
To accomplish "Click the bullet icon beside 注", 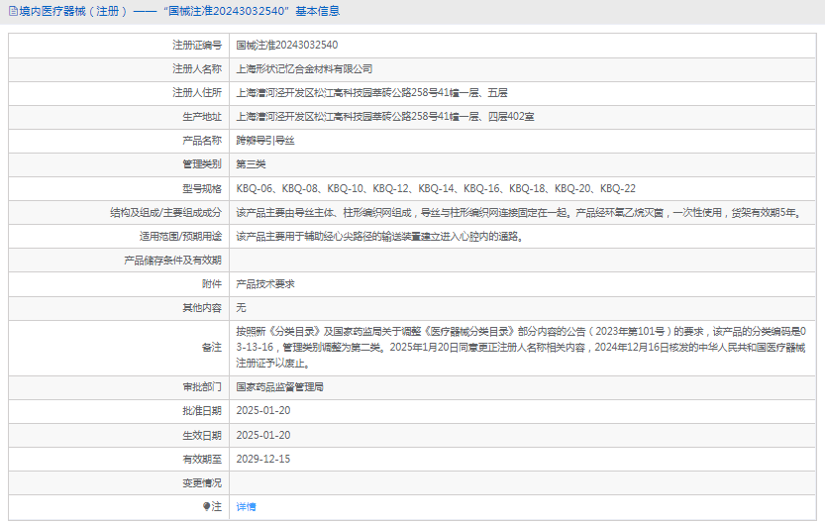I will coord(206,506).
